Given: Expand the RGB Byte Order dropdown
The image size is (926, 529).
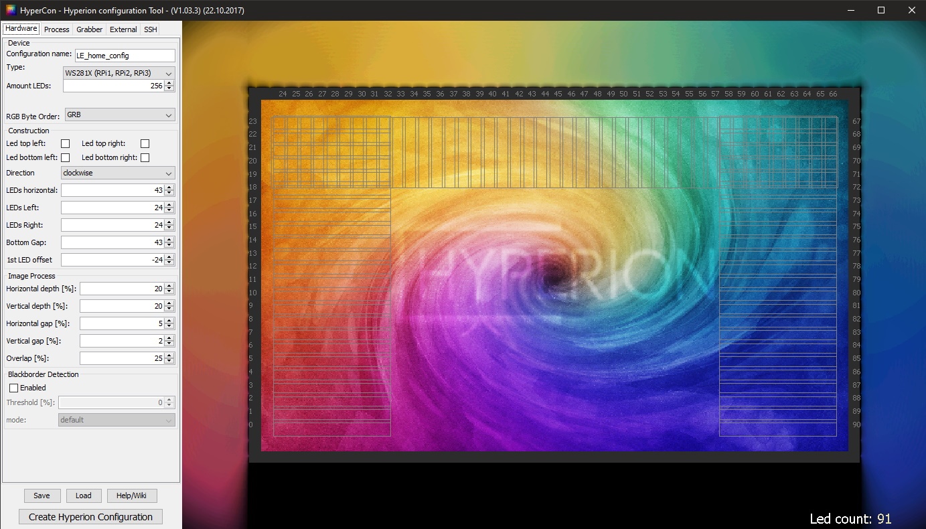Looking at the screenshot, I should [120, 115].
